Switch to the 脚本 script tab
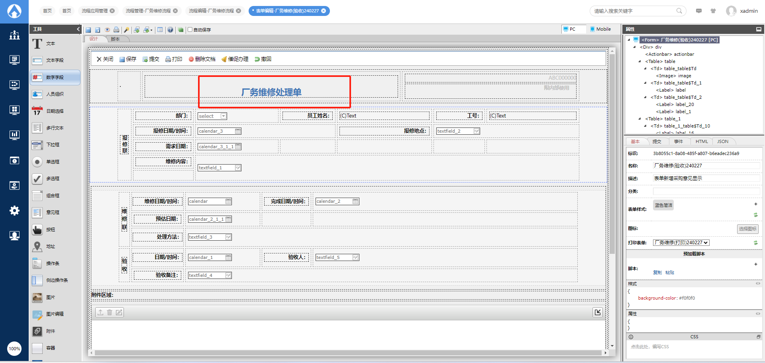765x363 pixels. click(115, 39)
